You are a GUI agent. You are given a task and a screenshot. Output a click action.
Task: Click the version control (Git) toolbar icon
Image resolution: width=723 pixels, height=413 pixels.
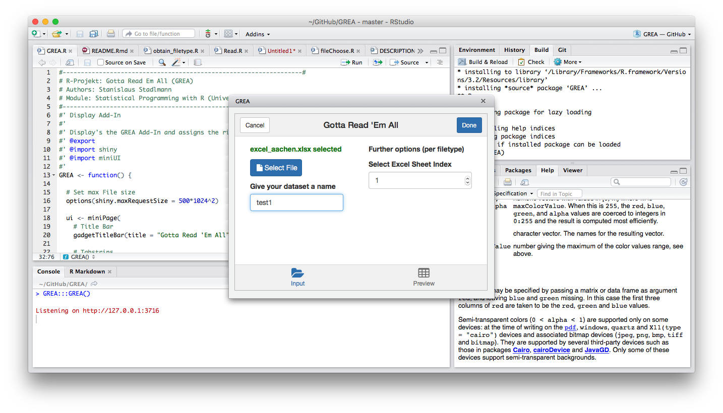(208, 34)
